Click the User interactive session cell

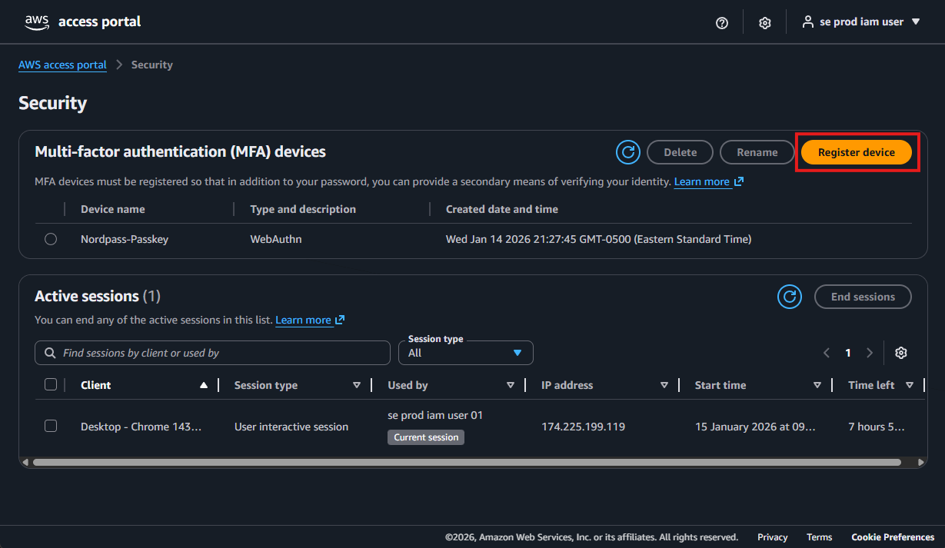pos(291,427)
